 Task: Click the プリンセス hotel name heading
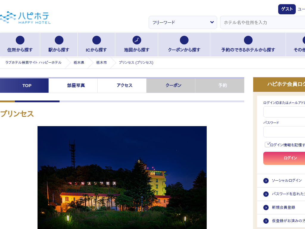click(17, 114)
